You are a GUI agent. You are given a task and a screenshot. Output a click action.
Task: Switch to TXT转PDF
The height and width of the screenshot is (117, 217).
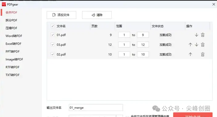[x=13, y=75]
